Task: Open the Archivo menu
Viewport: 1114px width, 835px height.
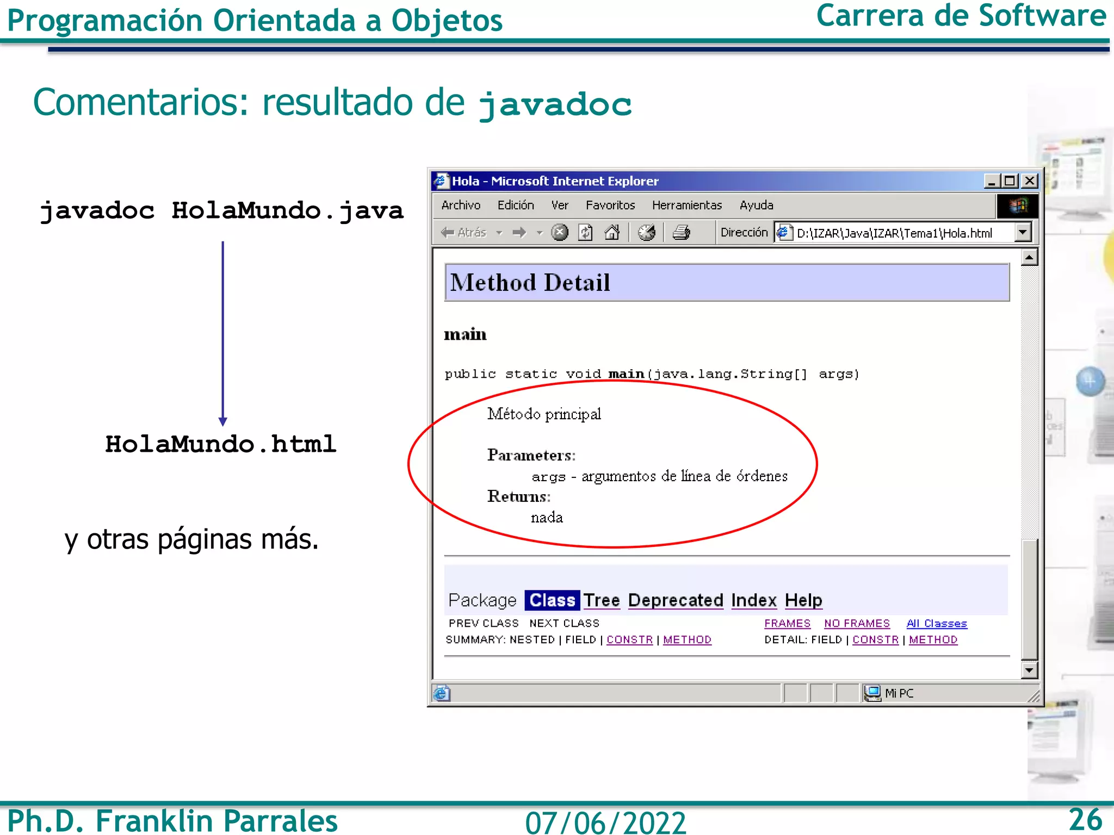Action: pos(461,205)
